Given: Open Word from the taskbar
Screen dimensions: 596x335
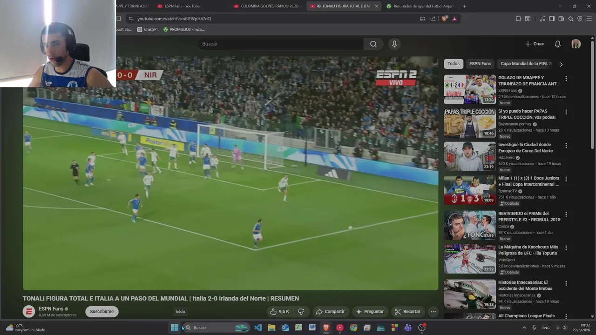Looking at the screenshot, I should [312, 328].
